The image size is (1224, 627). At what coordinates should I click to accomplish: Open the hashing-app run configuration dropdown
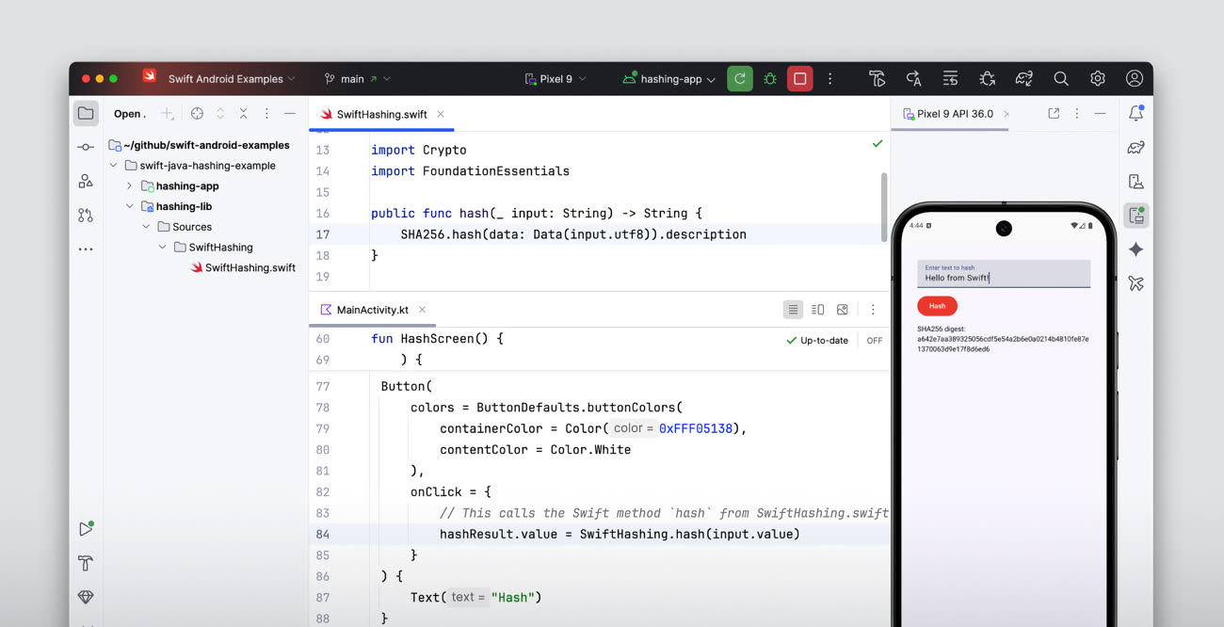click(x=669, y=79)
